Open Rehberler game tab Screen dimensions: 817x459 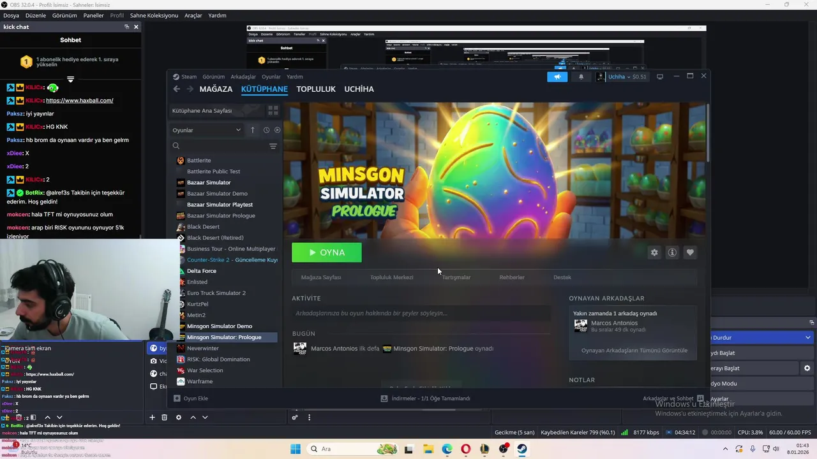tap(512, 277)
